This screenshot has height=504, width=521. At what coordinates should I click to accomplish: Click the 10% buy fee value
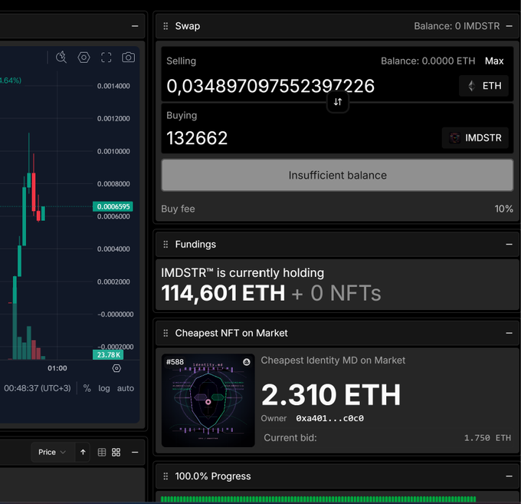[x=503, y=209]
